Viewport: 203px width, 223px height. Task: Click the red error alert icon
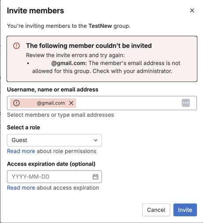16,46
